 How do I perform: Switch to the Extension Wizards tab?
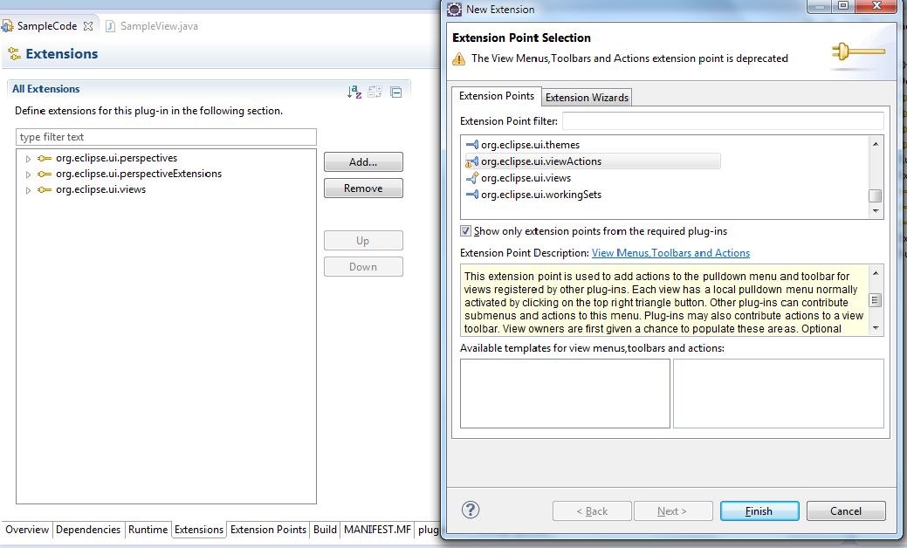(586, 97)
